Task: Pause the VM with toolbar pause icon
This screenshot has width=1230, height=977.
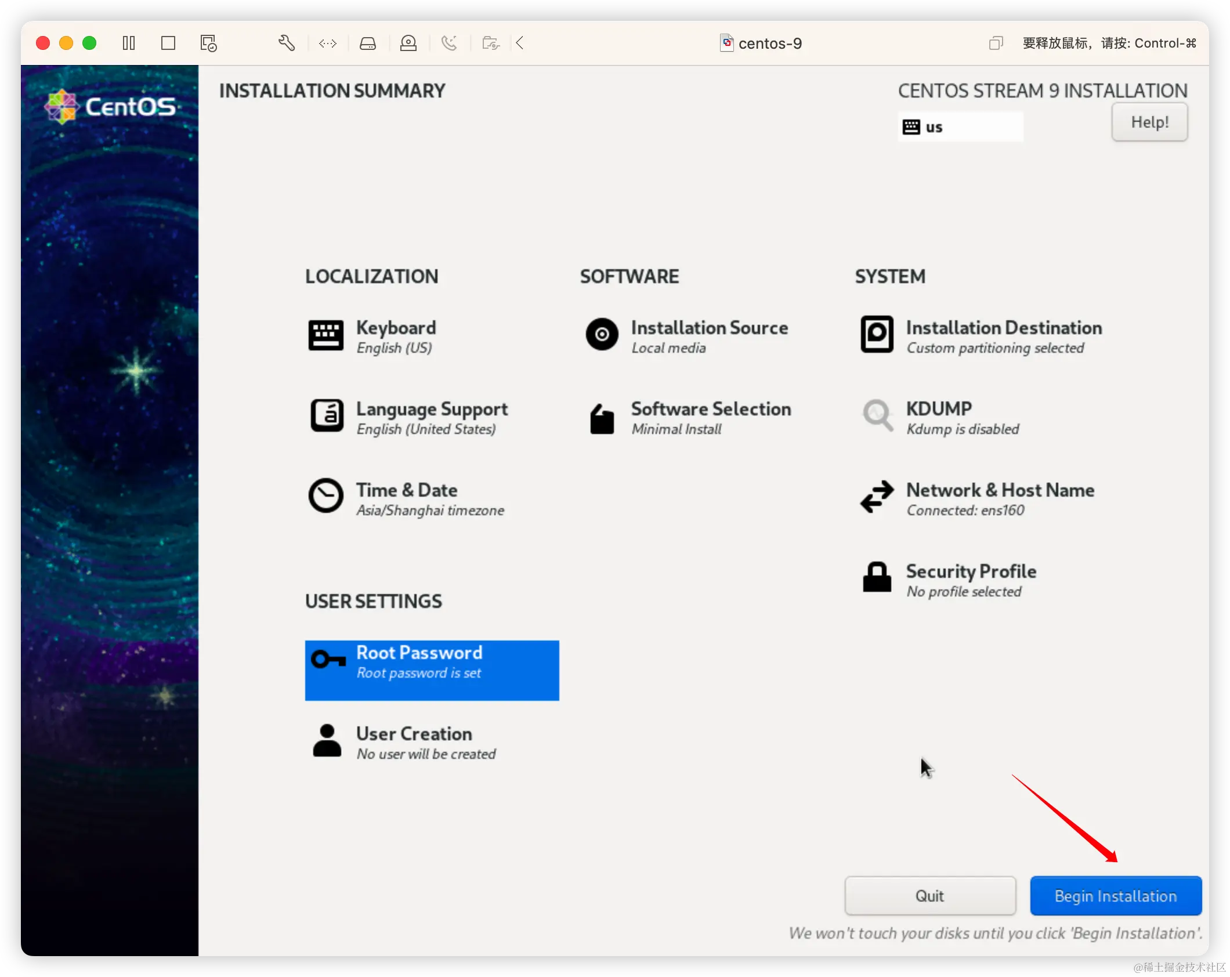Action: pos(129,44)
